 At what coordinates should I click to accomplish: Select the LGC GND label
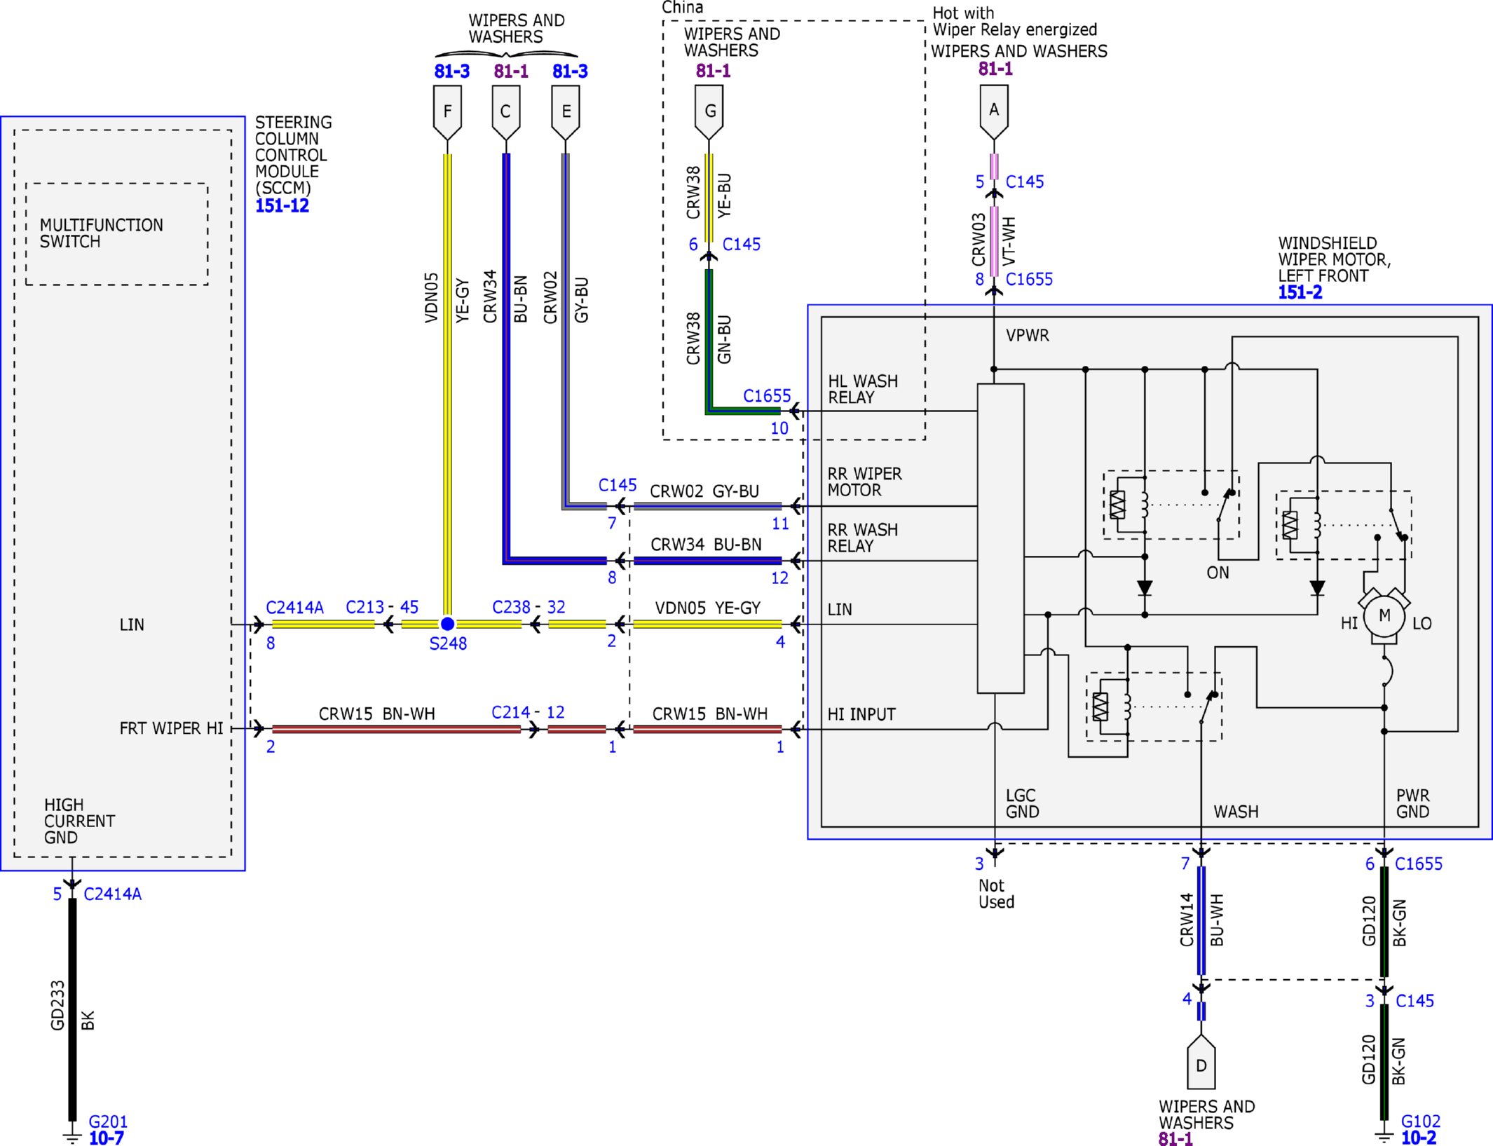point(1022,804)
